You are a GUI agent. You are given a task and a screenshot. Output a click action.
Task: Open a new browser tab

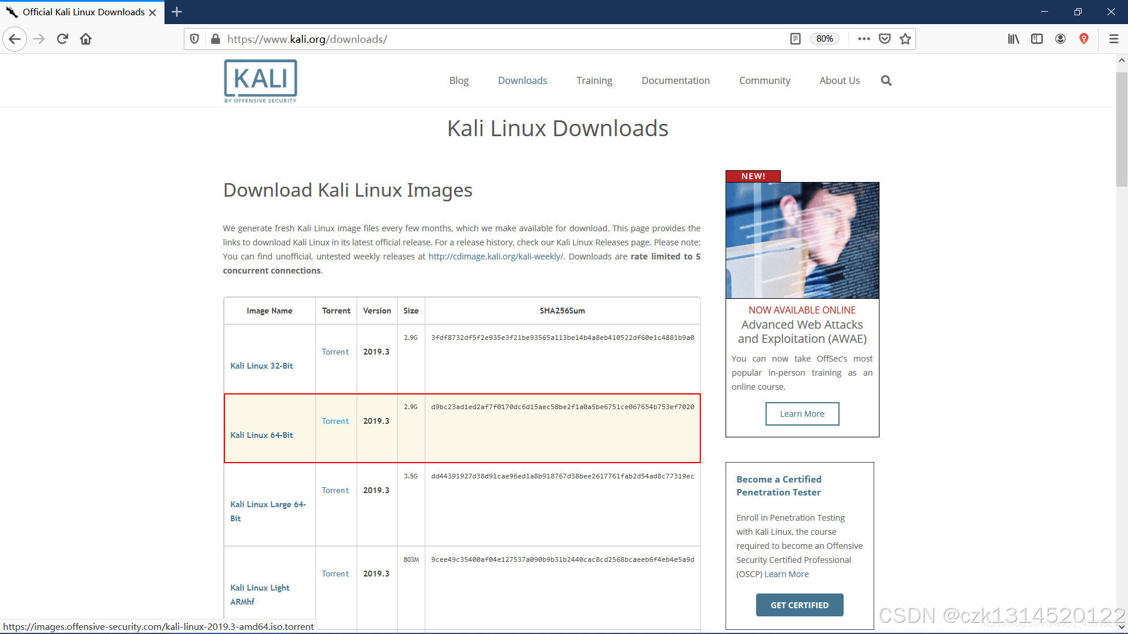pos(176,12)
